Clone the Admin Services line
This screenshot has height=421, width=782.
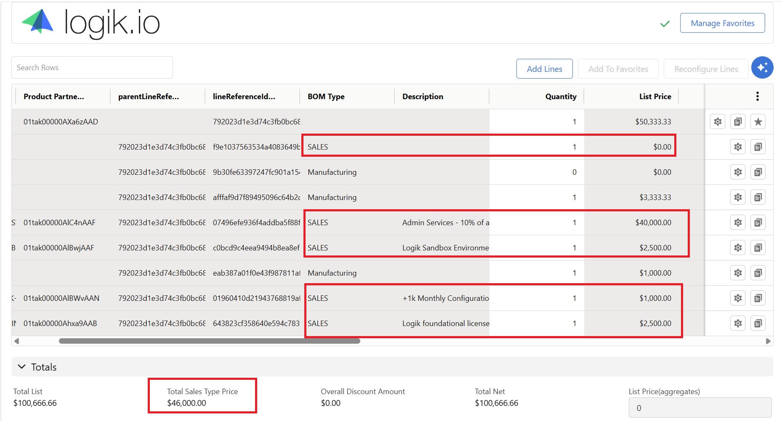758,223
